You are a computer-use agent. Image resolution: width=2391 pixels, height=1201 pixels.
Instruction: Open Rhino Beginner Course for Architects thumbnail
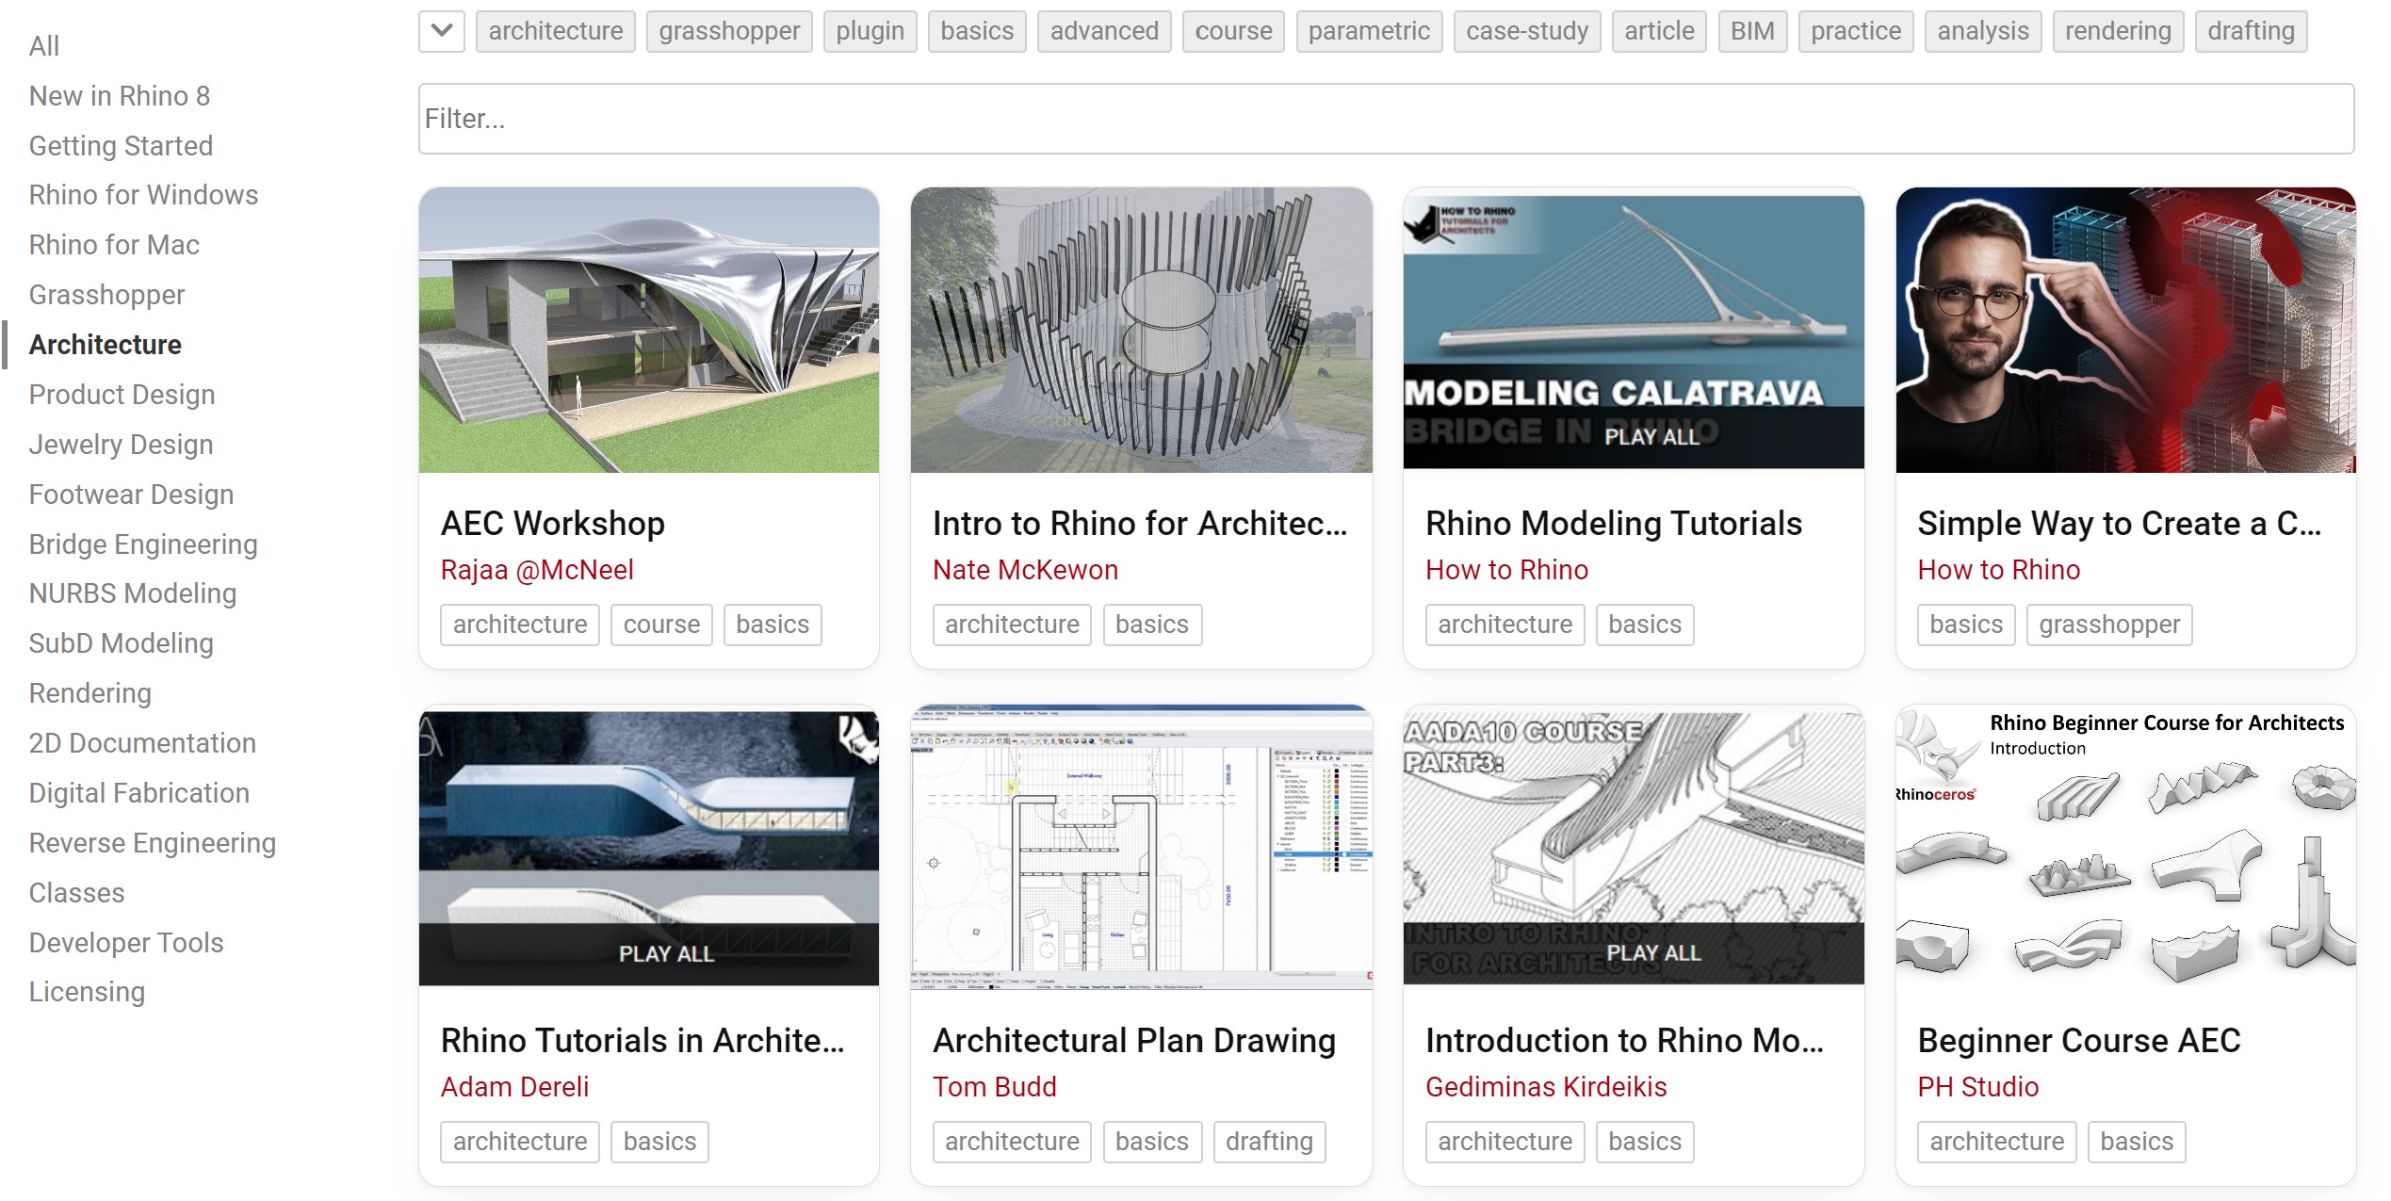click(2124, 846)
